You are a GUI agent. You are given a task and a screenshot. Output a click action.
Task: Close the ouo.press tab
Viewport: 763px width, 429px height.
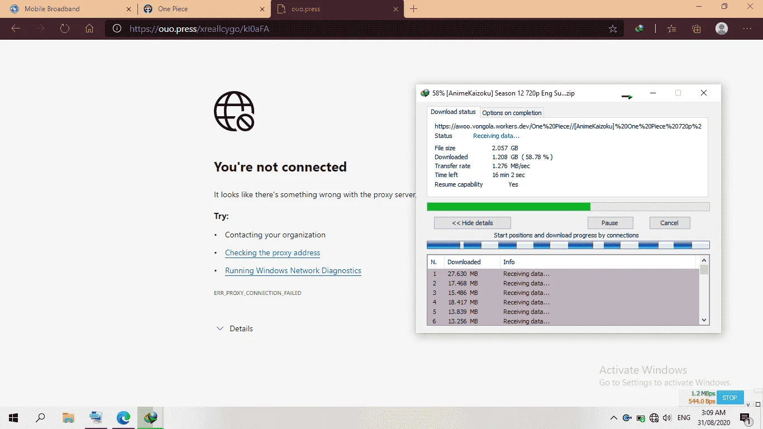(x=396, y=9)
